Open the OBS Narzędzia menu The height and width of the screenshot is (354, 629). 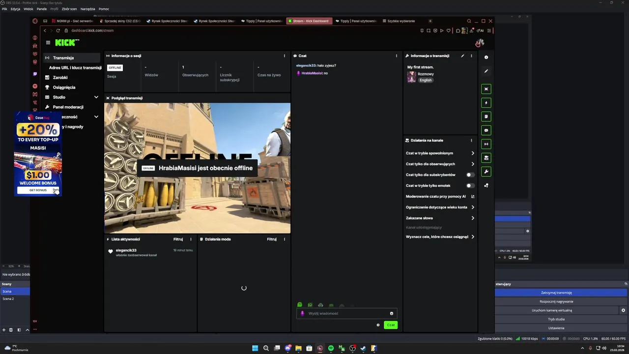(88, 9)
